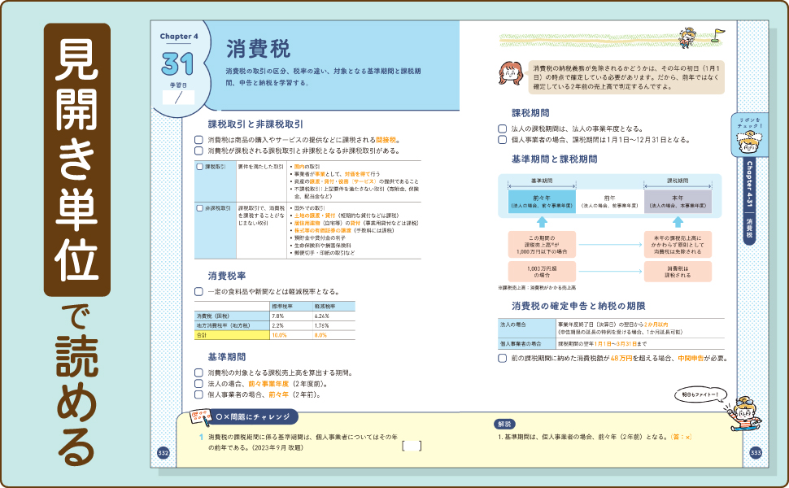Check the box for 消費税は商品の購入やサービス
The image size is (789, 488).
[x=198, y=140]
